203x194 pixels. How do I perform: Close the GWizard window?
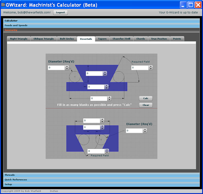click(x=198, y=5)
